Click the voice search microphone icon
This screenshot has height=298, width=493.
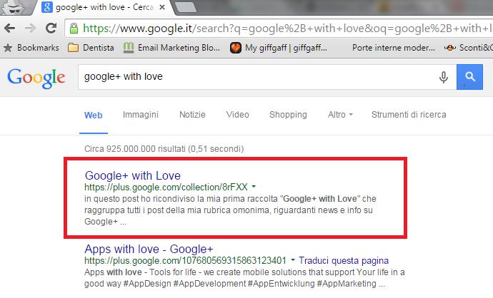(x=443, y=77)
